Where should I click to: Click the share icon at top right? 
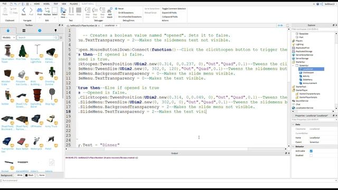click(322, 4)
